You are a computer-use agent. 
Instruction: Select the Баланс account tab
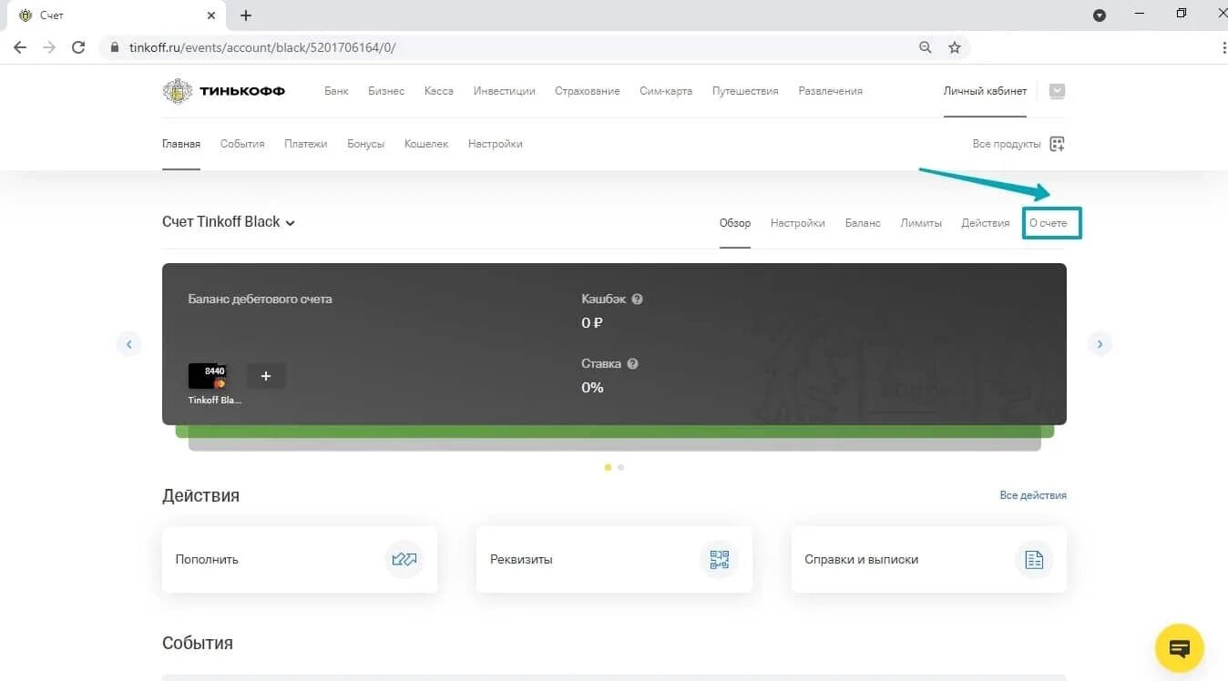[863, 223]
